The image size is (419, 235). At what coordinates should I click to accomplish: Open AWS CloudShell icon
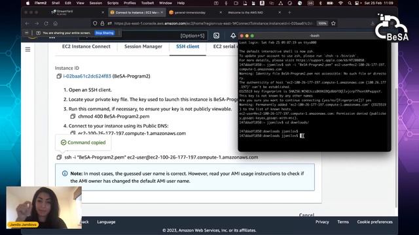pos(217,35)
